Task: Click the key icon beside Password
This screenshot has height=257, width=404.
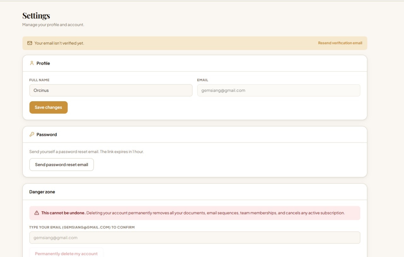Action: point(32,134)
